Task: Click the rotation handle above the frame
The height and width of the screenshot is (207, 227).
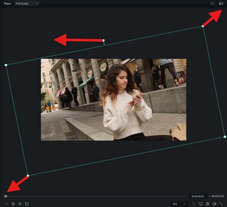Action: pyautogui.click(x=104, y=40)
